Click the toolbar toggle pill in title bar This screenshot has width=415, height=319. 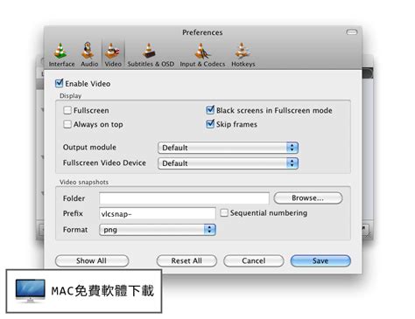click(x=352, y=32)
